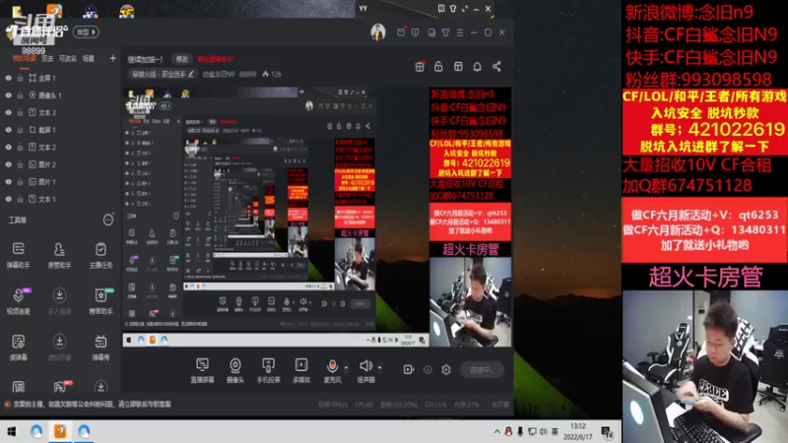The height and width of the screenshot is (443, 788).
Task: Open the streamer avatar in title bar
Action: tap(378, 32)
